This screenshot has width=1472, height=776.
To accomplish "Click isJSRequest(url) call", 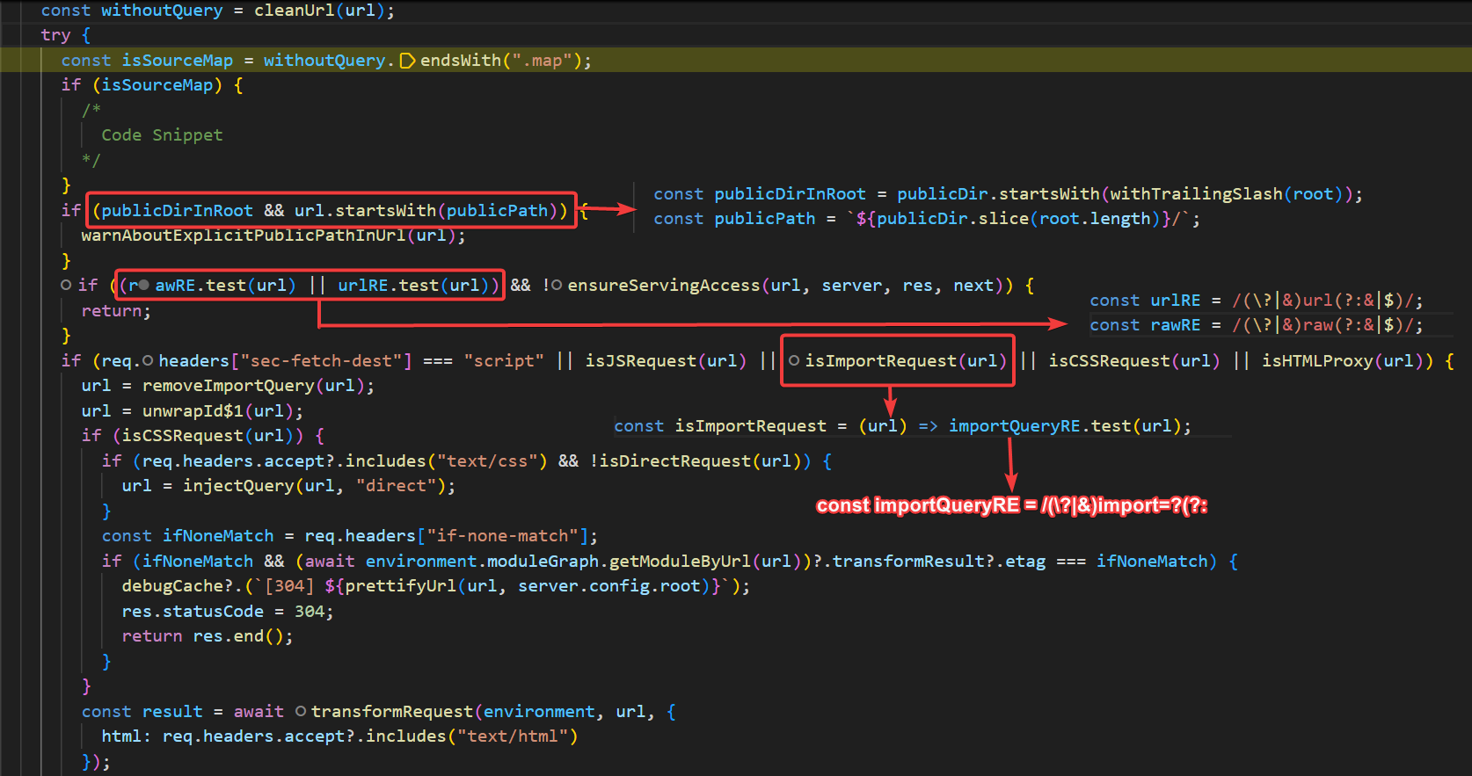I will point(666,361).
